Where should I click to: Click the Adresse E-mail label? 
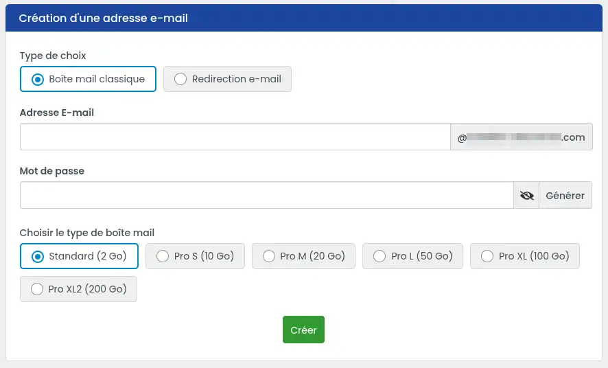click(x=56, y=113)
